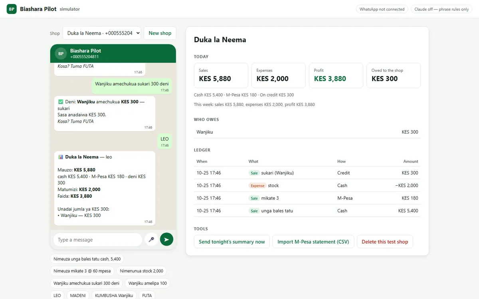Click Import M-Pesa statement (CSV)
The image size is (479, 299).
pos(313,242)
